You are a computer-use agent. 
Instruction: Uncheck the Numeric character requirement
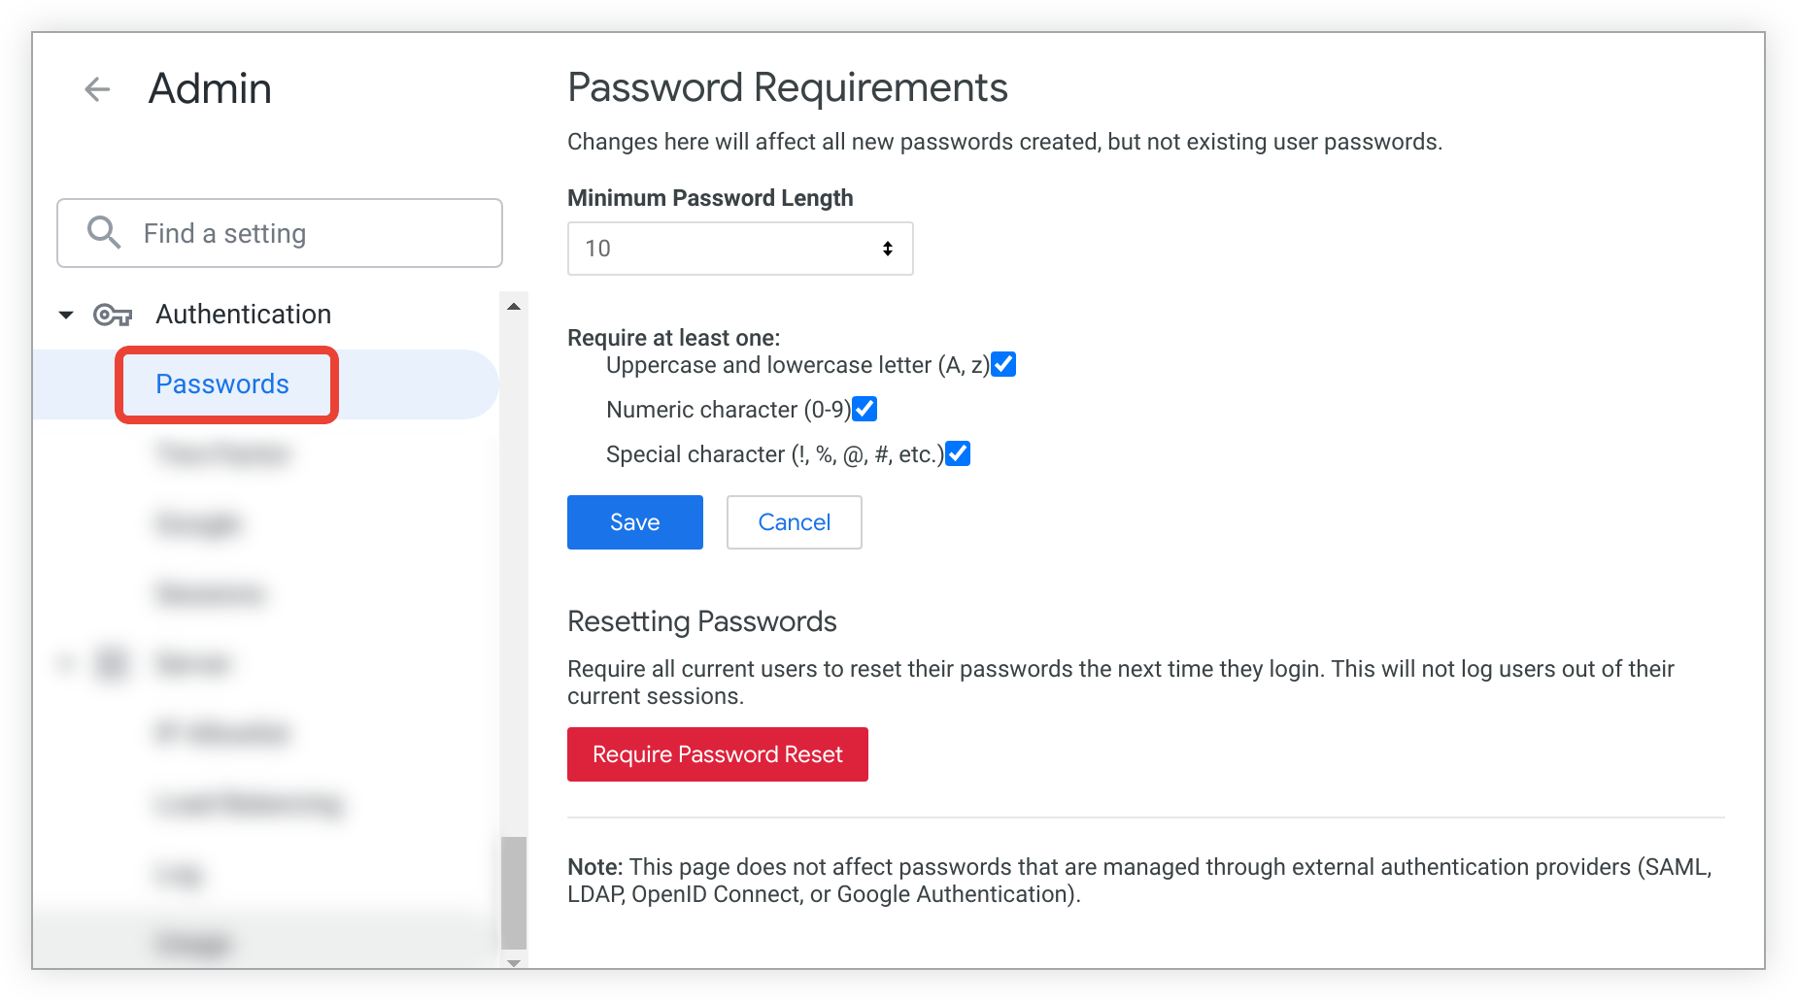point(865,410)
